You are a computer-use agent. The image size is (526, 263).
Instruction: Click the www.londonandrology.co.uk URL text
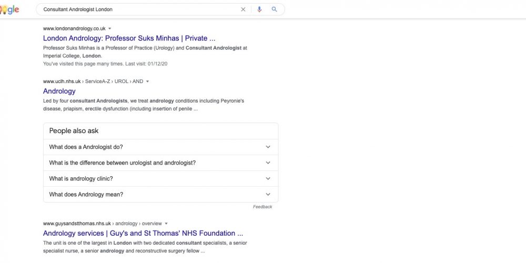coord(74,28)
